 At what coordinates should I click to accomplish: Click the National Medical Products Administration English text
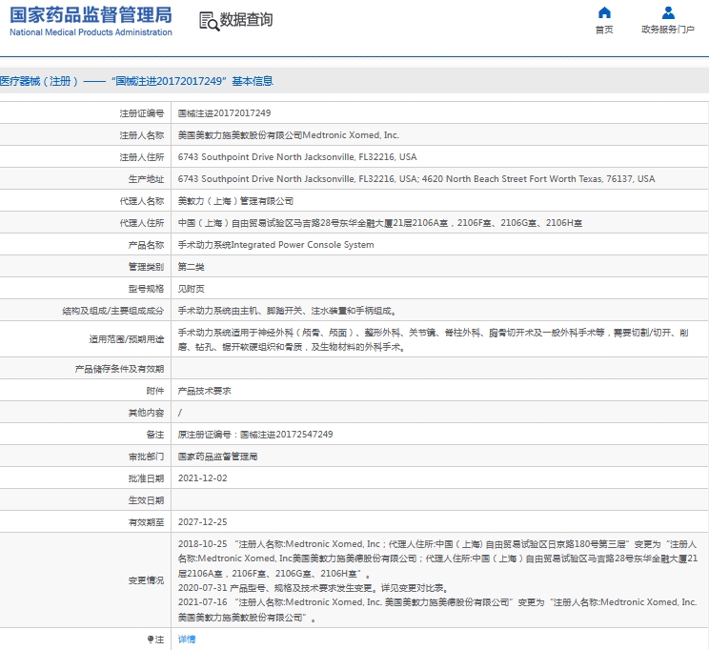(x=91, y=32)
